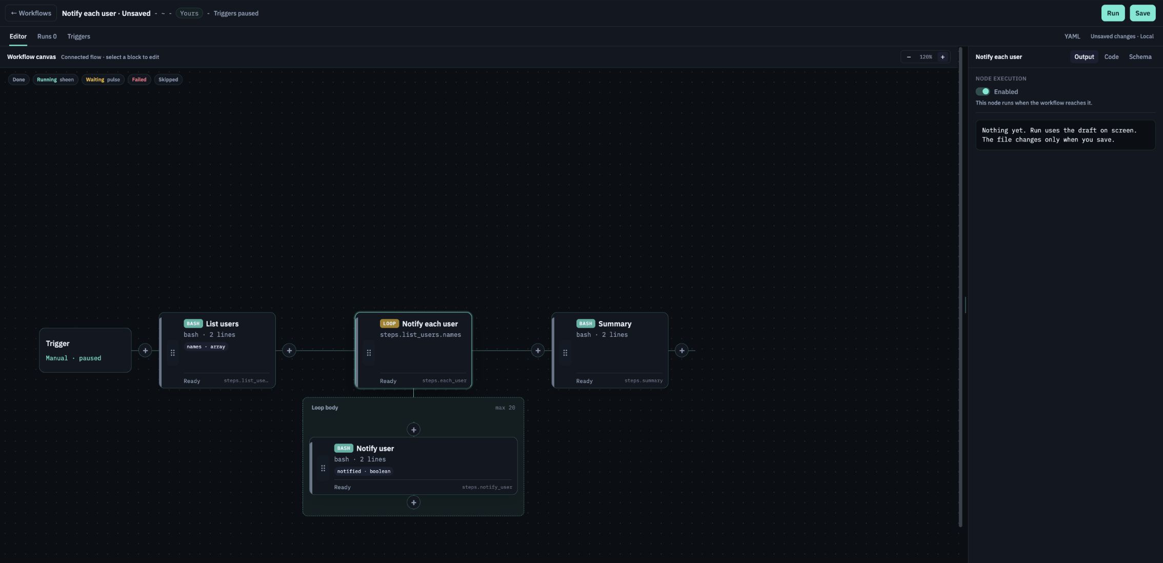Click the Failed status legend chip
Screen dimensions: 1163x563
click(x=139, y=79)
